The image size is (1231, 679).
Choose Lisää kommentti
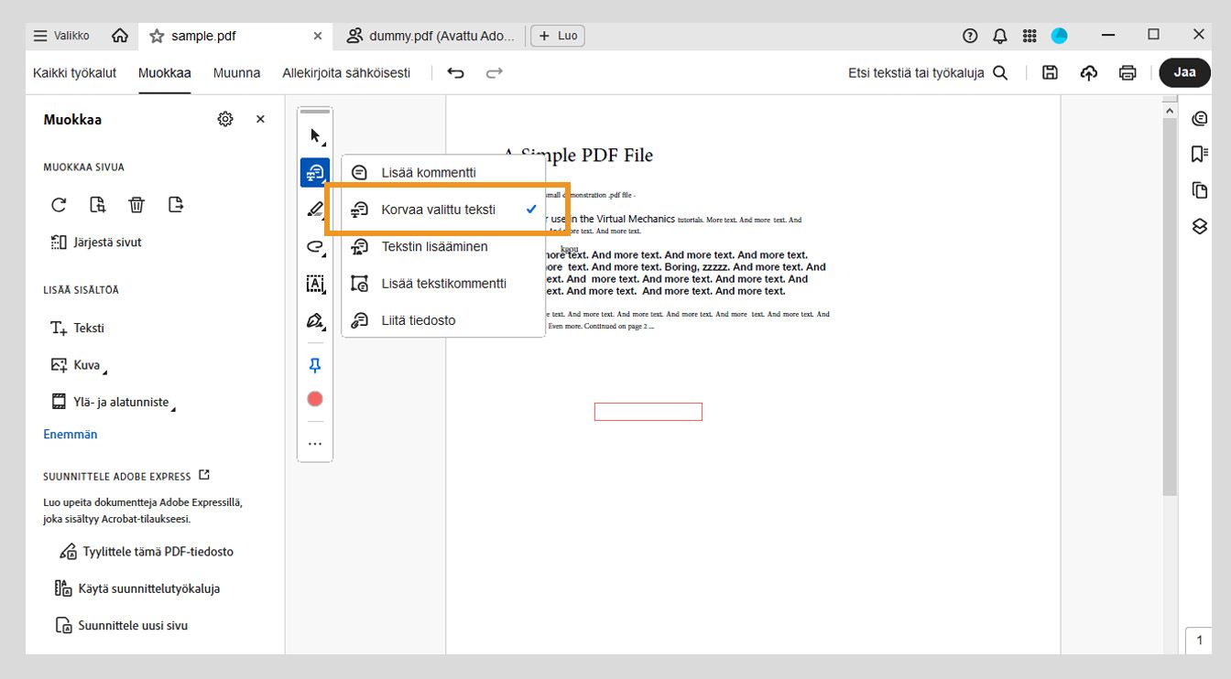(x=443, y=172)
